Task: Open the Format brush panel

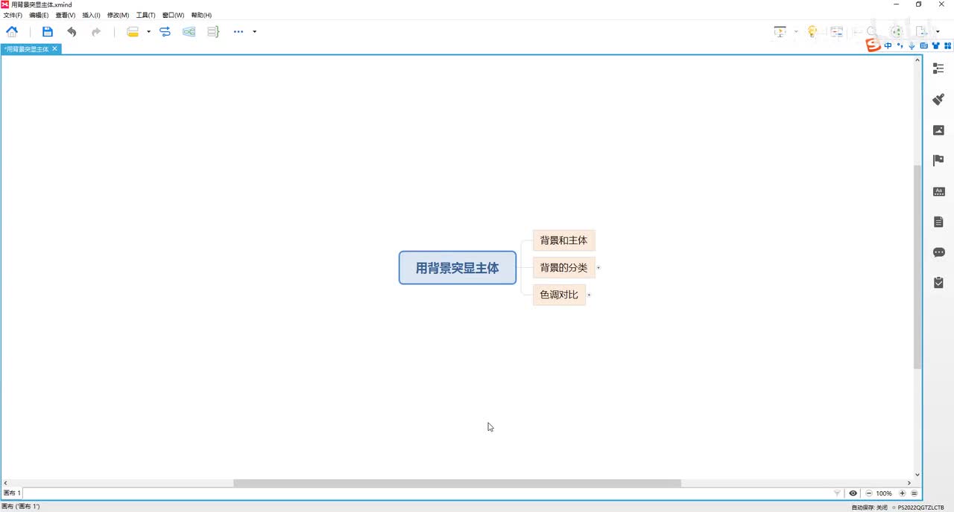Action: point(938,99)
